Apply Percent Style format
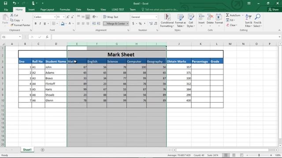The width and height of the screenshot is (282, 158). coord(140,23)
